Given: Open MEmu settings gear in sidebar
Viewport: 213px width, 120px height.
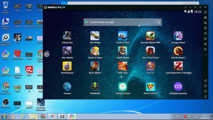Looking at the screenshot, I should tap(206, 39).
